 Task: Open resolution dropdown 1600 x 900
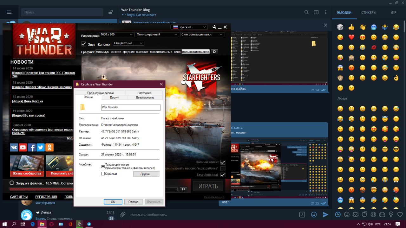click(117, 35)
